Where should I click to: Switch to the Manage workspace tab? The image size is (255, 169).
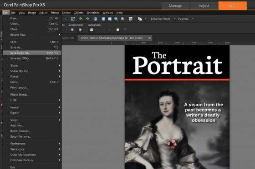point(175,6)
